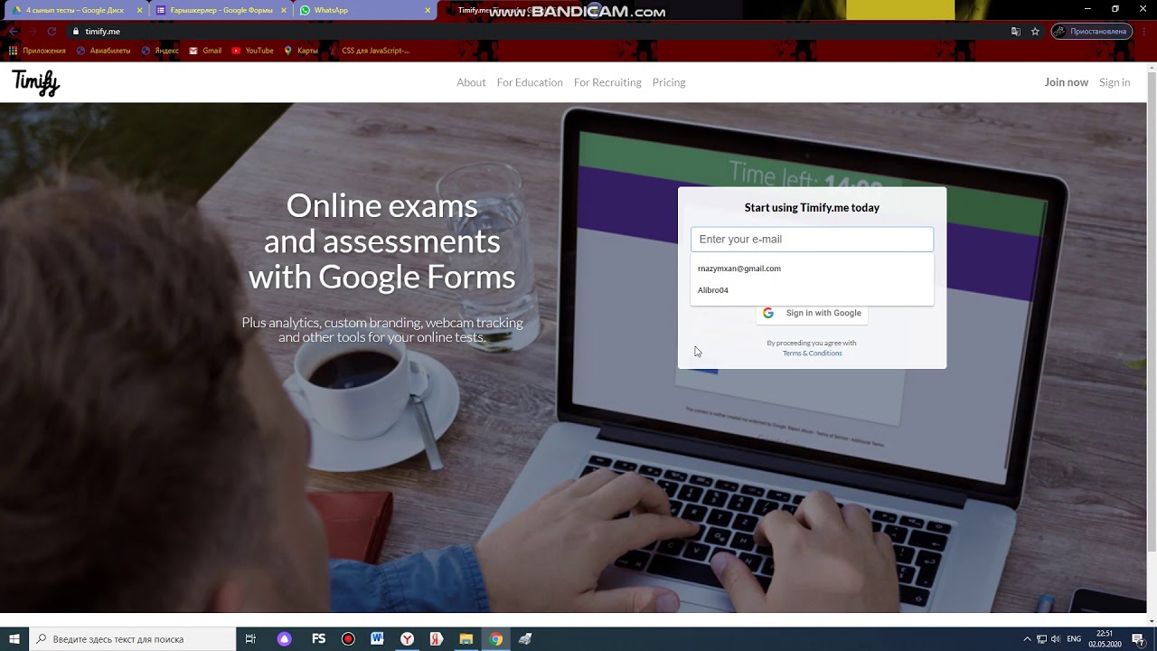Click the site lock icon in address bar
The width and height of the screenshot is (1157, 651).
(76, 31)
